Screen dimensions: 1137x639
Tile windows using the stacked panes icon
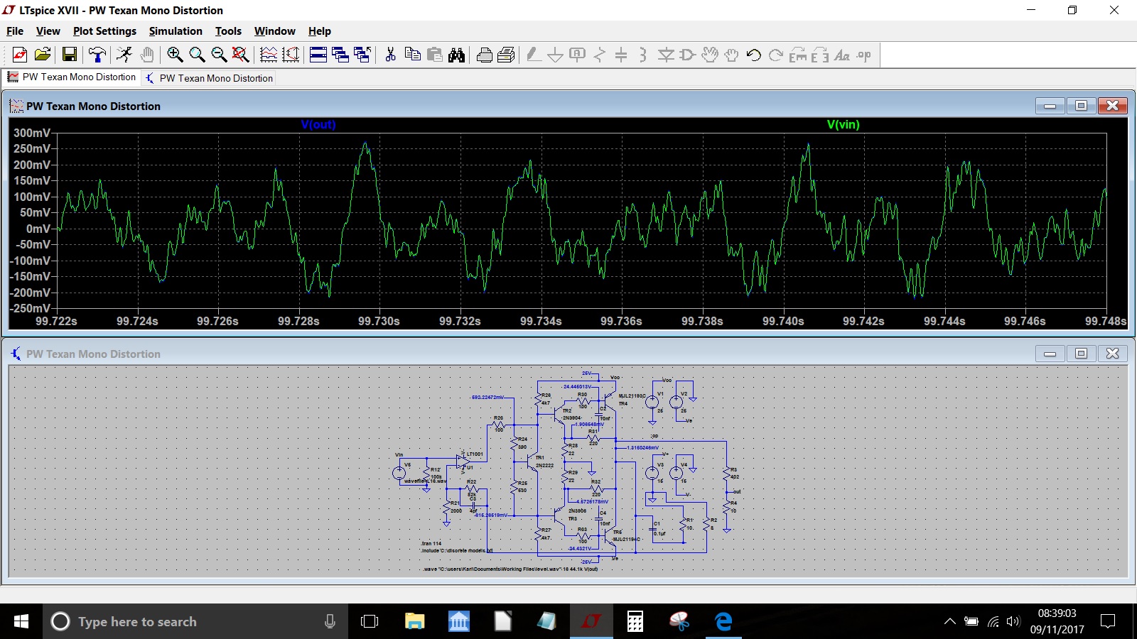pos(318,55)
